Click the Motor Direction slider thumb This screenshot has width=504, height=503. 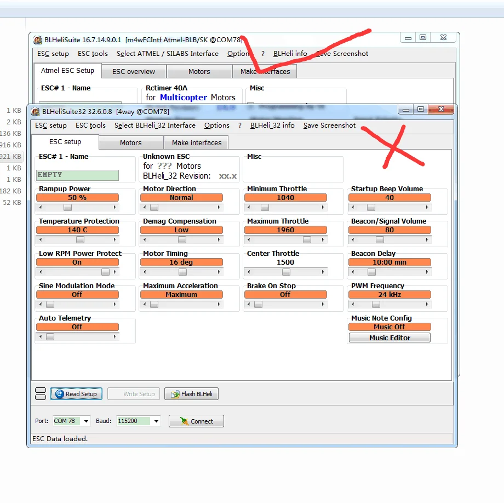154,208
